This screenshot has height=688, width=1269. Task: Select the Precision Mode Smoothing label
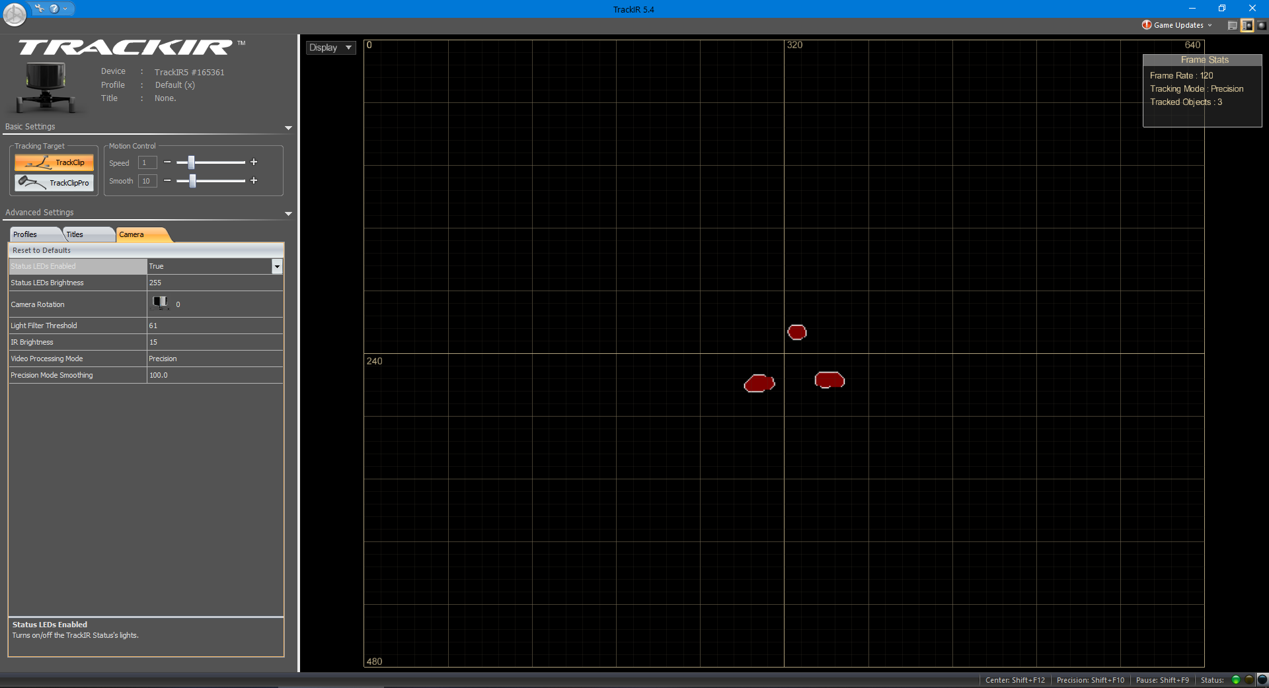point(52,375)
